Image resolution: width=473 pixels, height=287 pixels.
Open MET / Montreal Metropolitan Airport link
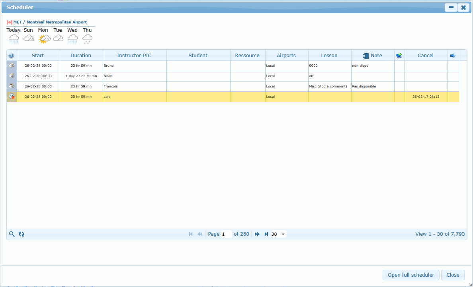coord(50,22)
